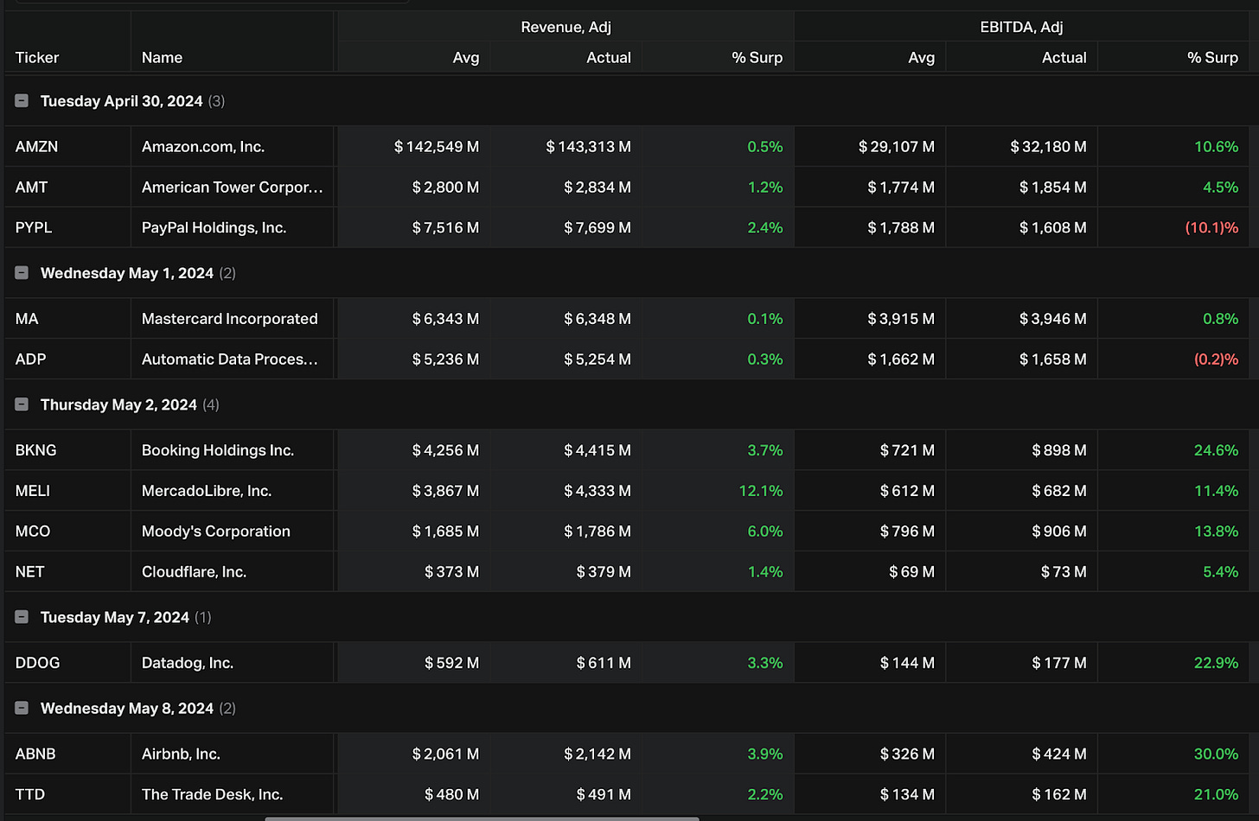Select the BKNG ticker cell
The height and width of the screenshot is (821, 1259).
(x=67, y=450)
